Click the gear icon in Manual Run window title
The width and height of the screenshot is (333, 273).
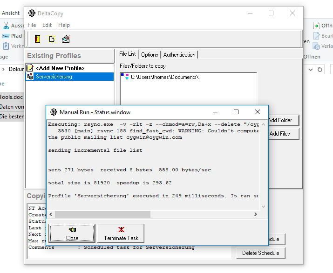pyautogui.click(x=54, y=112)
